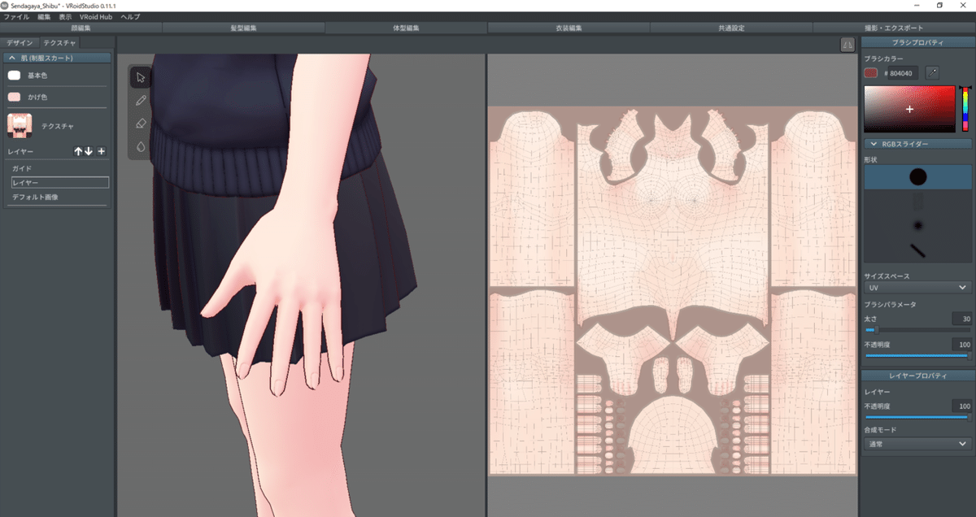Select the レイヤー layer row
Viewport: 976px width, 517px height.
(x=59, y=183)
